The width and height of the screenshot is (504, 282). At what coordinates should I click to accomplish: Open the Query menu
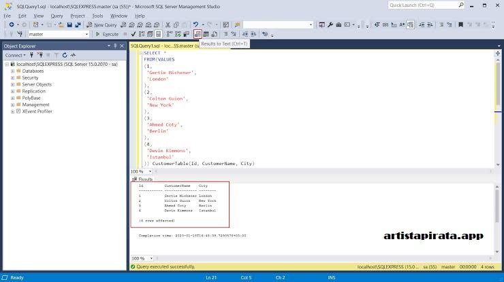(57, 16)
